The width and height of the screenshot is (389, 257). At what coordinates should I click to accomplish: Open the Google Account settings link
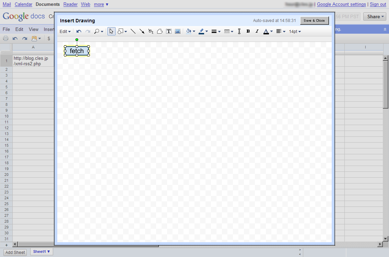tap(341, 4)
